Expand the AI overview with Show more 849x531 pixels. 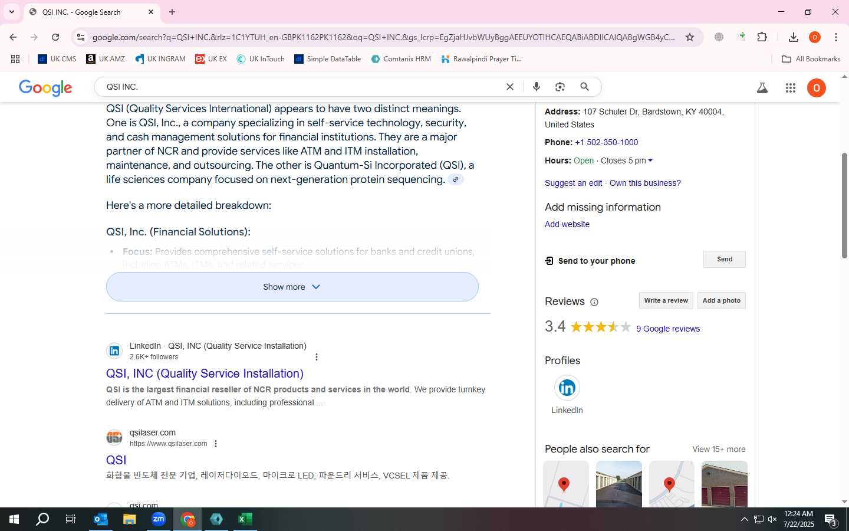pyautogui.click(x=292, y=287)
